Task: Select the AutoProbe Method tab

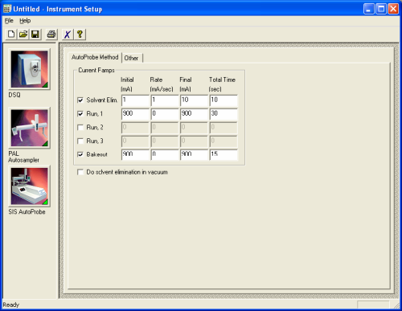Action: (x=95, y=57)
